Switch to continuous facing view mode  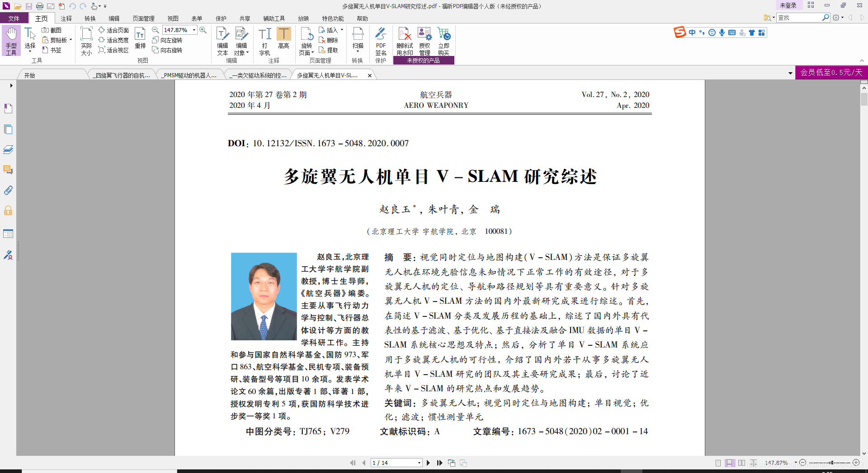pyautogui.click(x=753, y=463)
